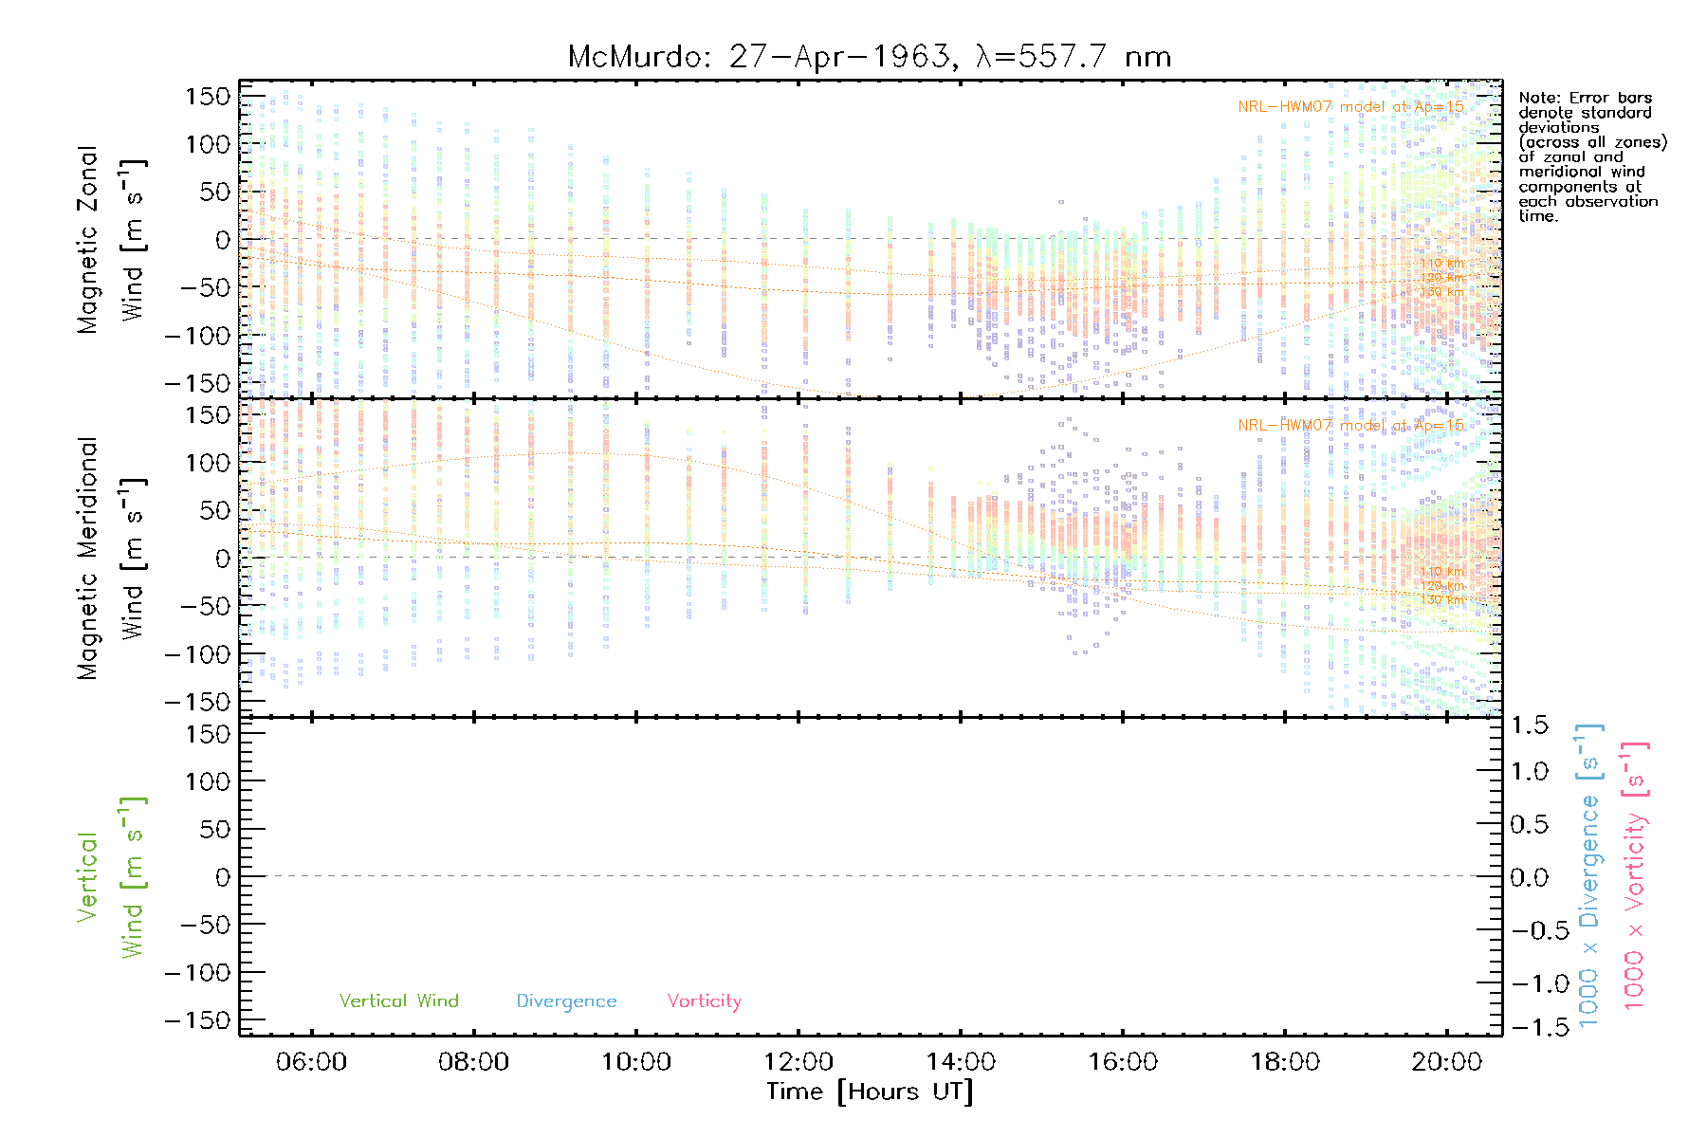Select the green Vertical Wind legend label
This screenshot has height=1138, width=1707.
point(398,1000)
